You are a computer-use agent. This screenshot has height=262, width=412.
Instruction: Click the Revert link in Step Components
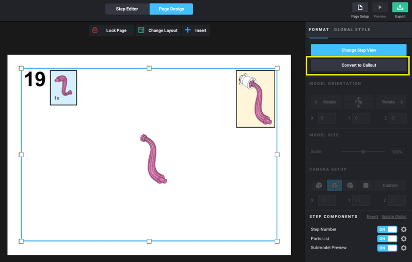pos(372,217)
